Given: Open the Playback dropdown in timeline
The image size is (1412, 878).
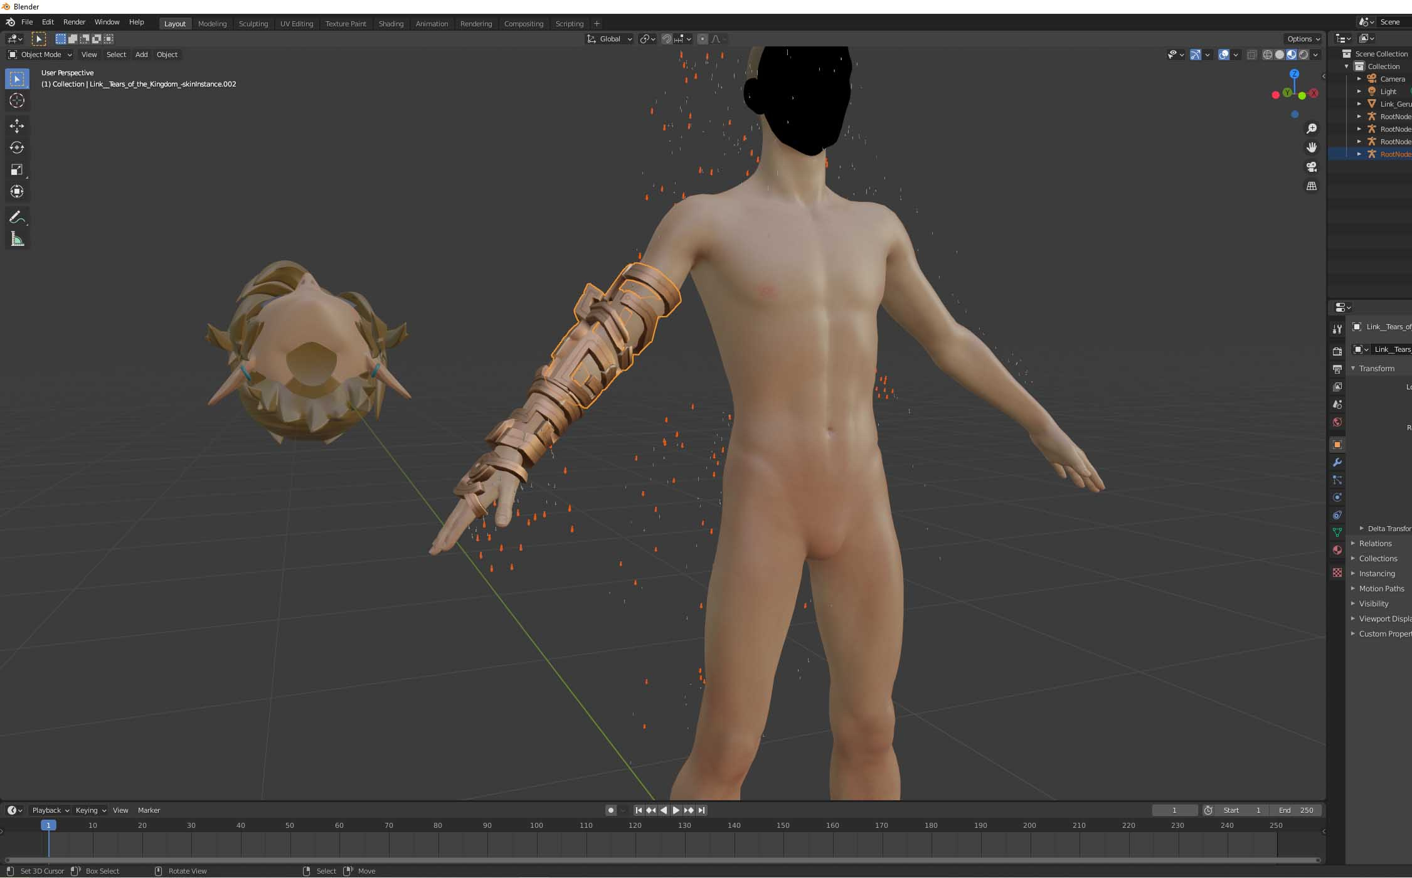Looking at the screenshot, I should point(50,810).
